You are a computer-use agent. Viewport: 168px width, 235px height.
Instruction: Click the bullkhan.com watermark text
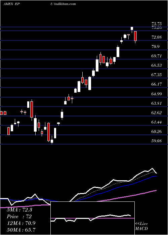[65, 4]
